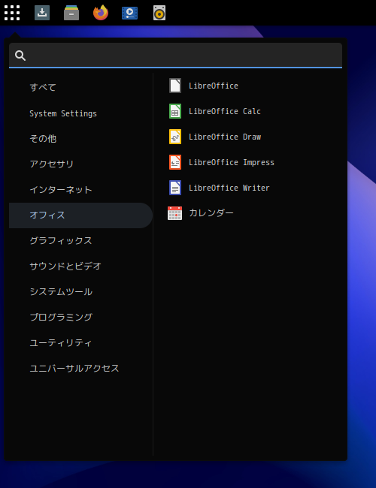Switch to サウンドとビデオ category
Image resolution: width=376 pixels, height=488 pixels.
click(x=80, y=267)
